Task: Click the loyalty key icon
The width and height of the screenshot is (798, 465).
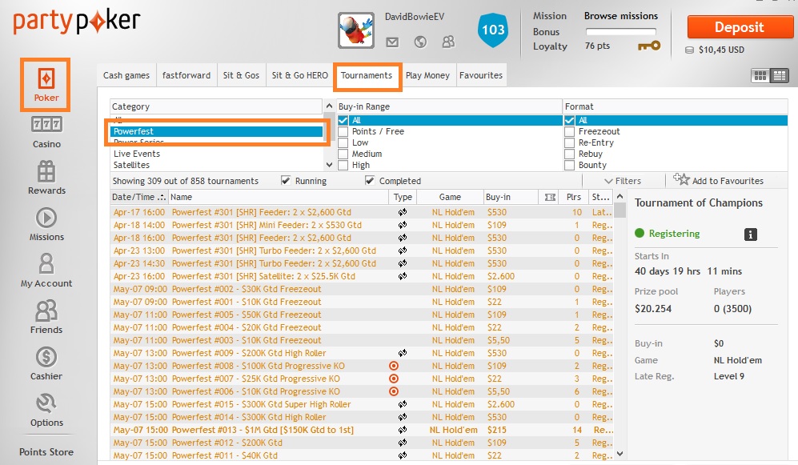Action: coord(649,46)
